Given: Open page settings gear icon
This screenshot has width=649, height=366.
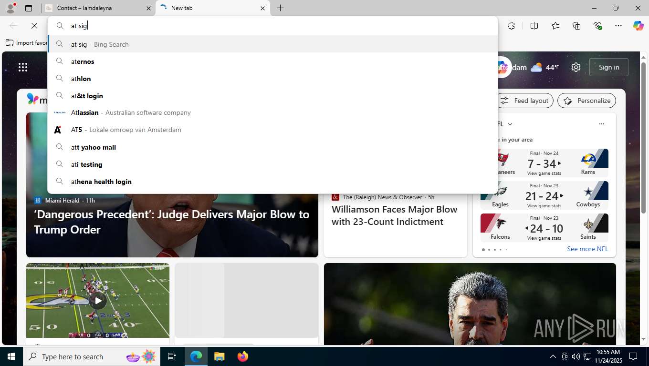Looking at the screenshot, I should [x=576, y=67].
